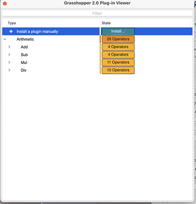Click the plus icon beside Install a plugin manually
This screenshot has height=204, width=196.
[11, 31]
